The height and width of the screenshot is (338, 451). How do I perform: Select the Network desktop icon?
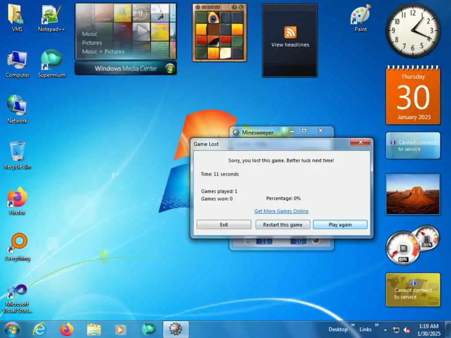(x=17, y=110)
